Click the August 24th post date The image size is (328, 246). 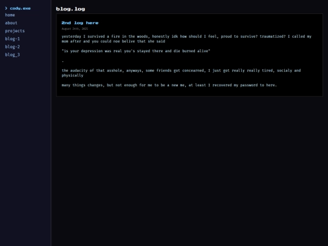pyautogui.click(x=75, y=29)
